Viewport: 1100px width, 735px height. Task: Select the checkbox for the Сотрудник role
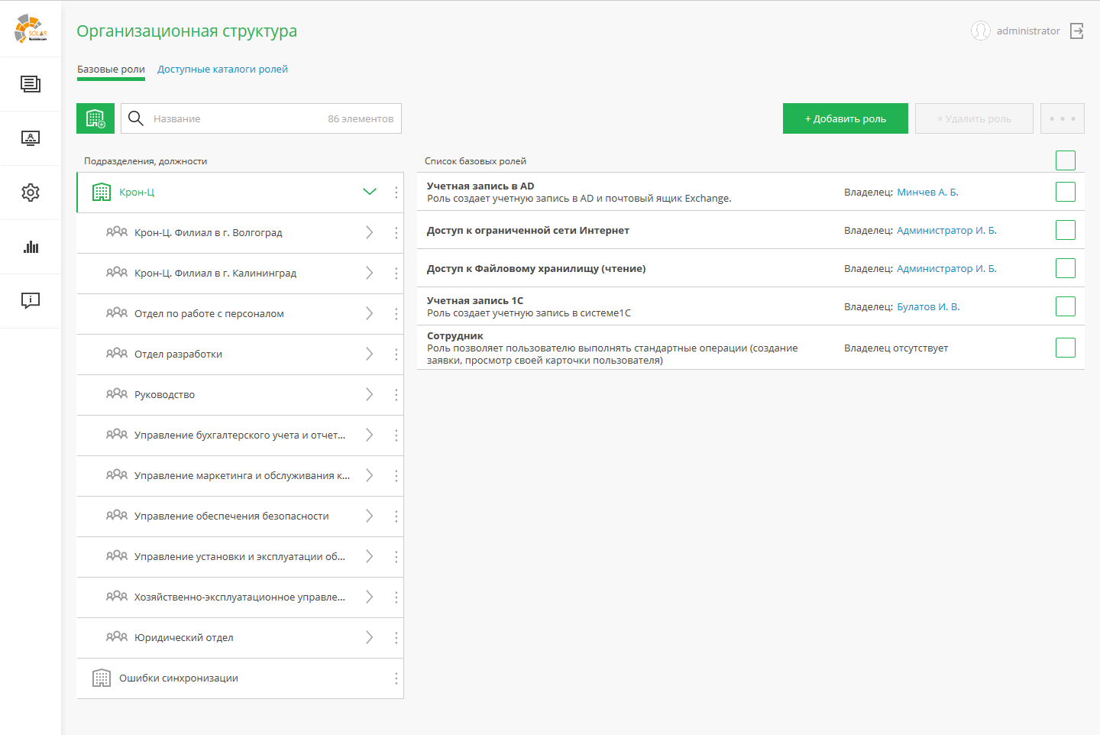(x=1065, y=348)
